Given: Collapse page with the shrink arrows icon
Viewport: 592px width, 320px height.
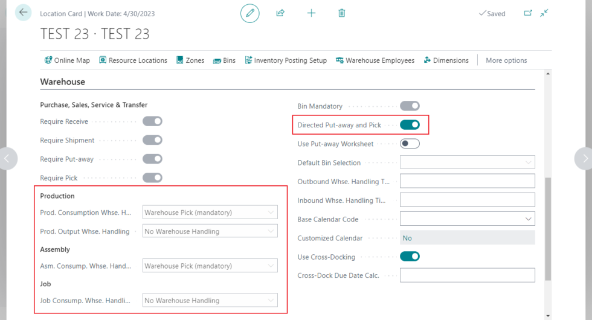Looking at the screenshot, I should coord(544,13).
